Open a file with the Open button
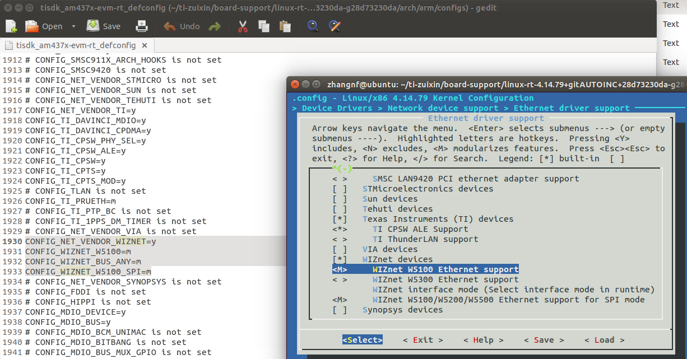The image size is (687, 359). click(x=44, y=26)
